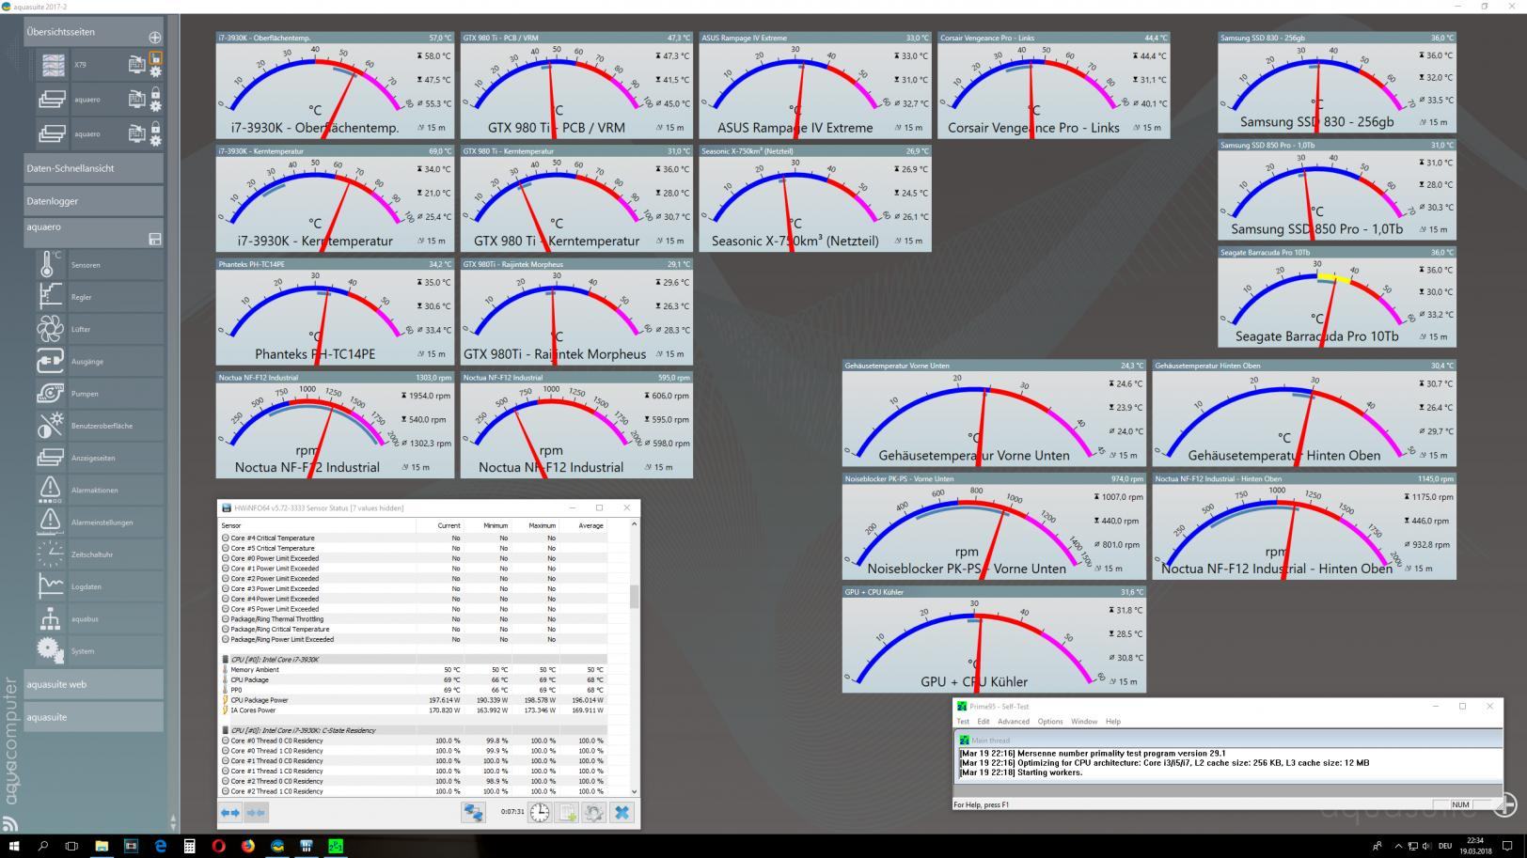Click the Prime95 green taskbar icon
This screenshot has height=858, width=1527.
tap(335, 846)
